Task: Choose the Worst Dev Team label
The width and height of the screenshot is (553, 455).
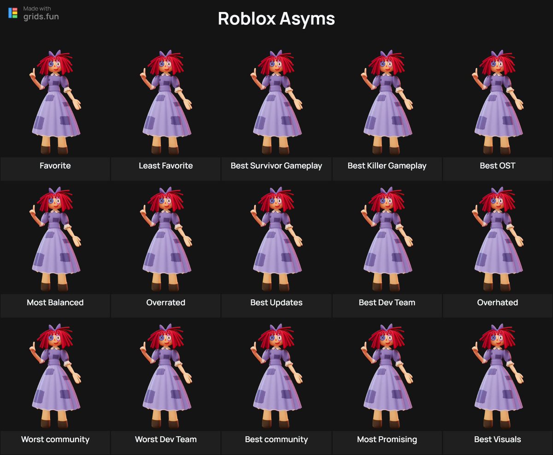Action: (166, 439)
